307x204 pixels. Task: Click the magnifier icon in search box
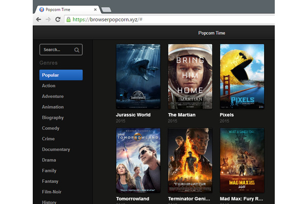point(77,50)
